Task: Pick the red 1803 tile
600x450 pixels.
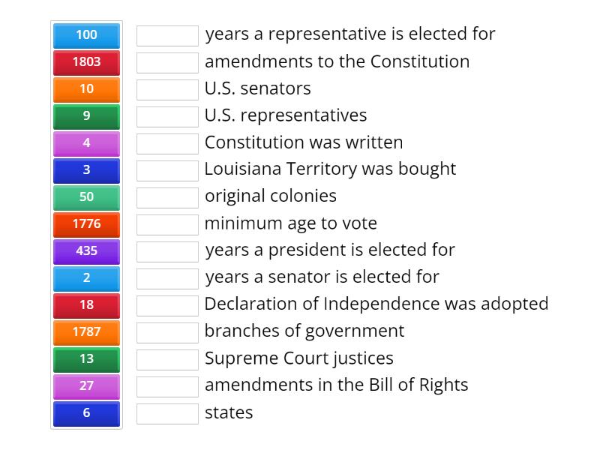Action: tap(86, 62)
